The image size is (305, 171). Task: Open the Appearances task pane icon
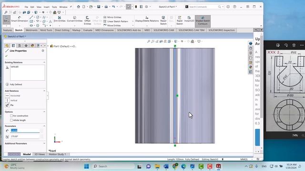[x=251, y=67]
